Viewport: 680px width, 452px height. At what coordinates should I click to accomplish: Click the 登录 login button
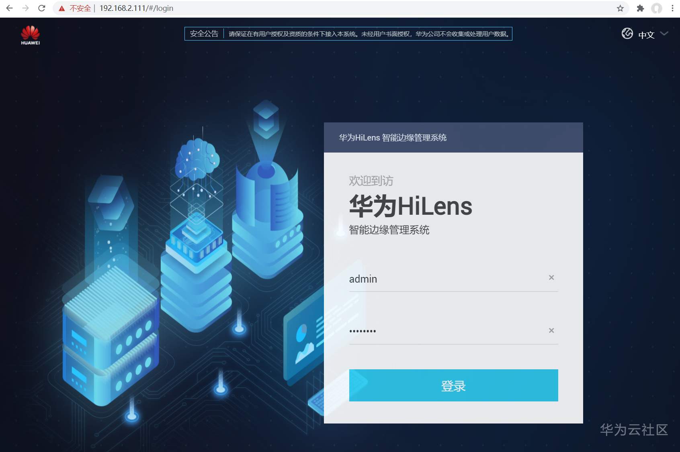point(453,385)
